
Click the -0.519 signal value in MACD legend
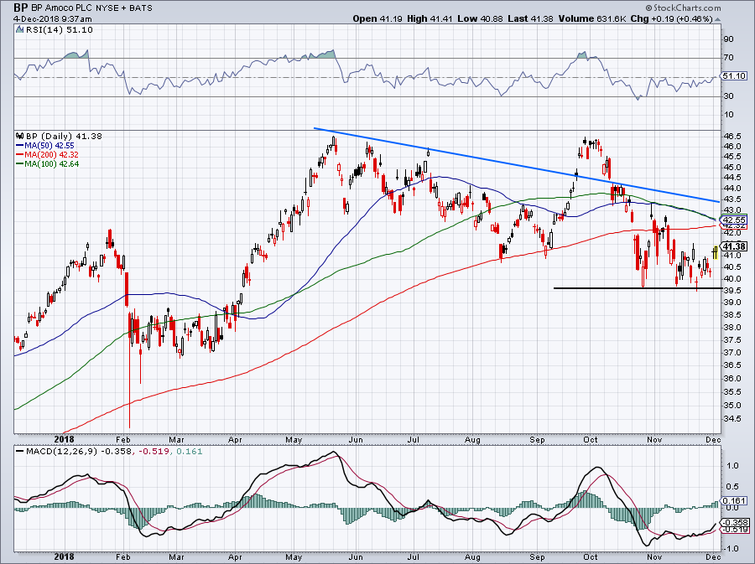[x=153, y=452]
